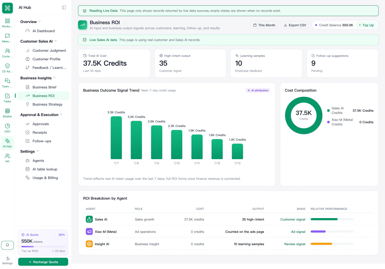The image size is (385, 269).
Task: Collapse the Customer Sales AI section
Action: coord(38,41)
